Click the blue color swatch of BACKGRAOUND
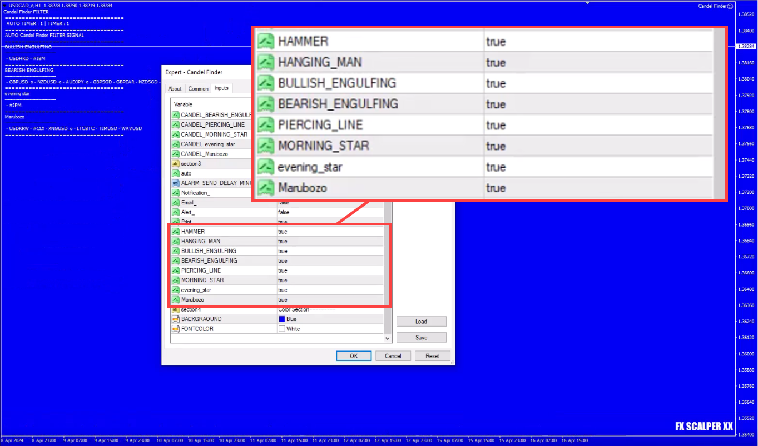Image resolution: width=758 pixels, height=446 pixels. pyautogui.click(x=281, y=319)
